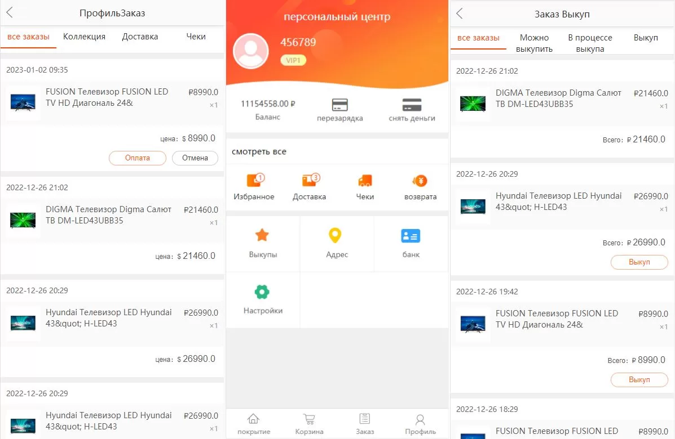Click Всего ₽21460.0 total in Заказ Выкуп

[x=634, y=140]
